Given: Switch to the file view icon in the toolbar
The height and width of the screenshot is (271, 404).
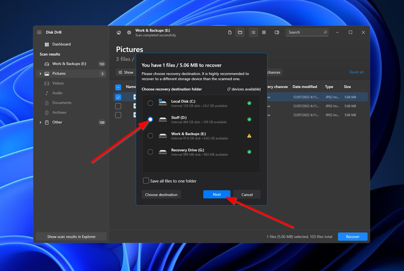Looking at the screenshot, I should (x=230, y=32).
